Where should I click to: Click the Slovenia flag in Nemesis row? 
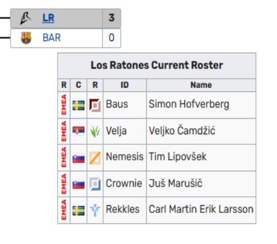point(79,159)
